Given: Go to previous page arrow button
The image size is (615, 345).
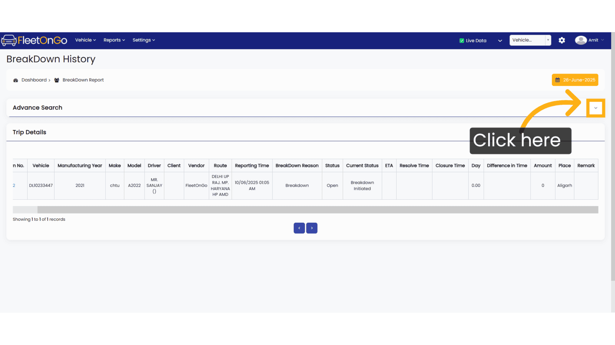Looking at the screenshot, I should pyautogui.click(x=299, y=228).
